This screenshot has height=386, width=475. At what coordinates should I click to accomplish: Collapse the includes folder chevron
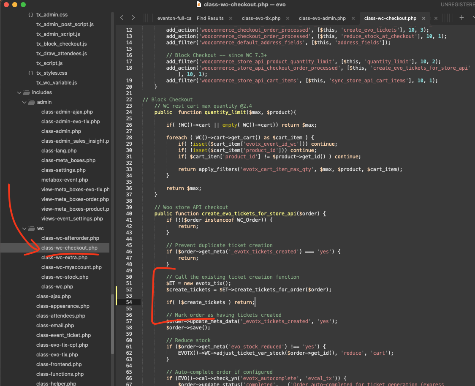point(19,92)
